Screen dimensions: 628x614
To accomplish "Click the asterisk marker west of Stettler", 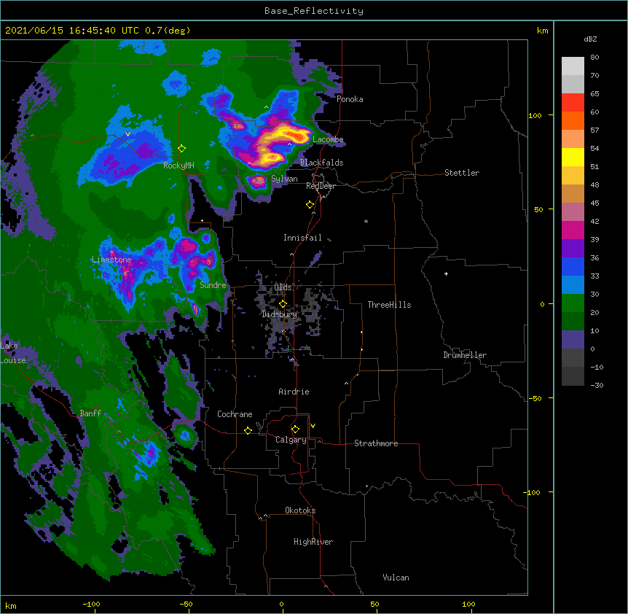I will pos(366,222).
